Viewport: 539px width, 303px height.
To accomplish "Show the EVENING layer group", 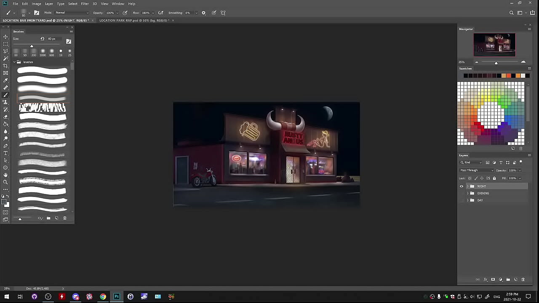I will [x=462, y=194].
